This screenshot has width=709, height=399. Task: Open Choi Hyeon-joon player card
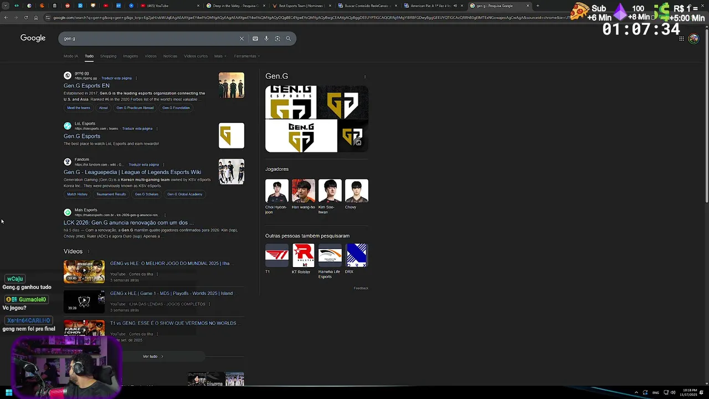pos(276,197)
